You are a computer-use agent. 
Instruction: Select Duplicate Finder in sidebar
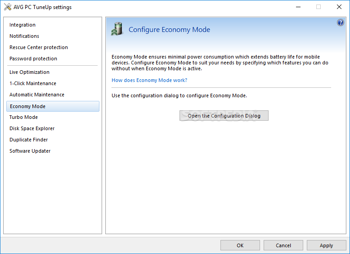29,140
